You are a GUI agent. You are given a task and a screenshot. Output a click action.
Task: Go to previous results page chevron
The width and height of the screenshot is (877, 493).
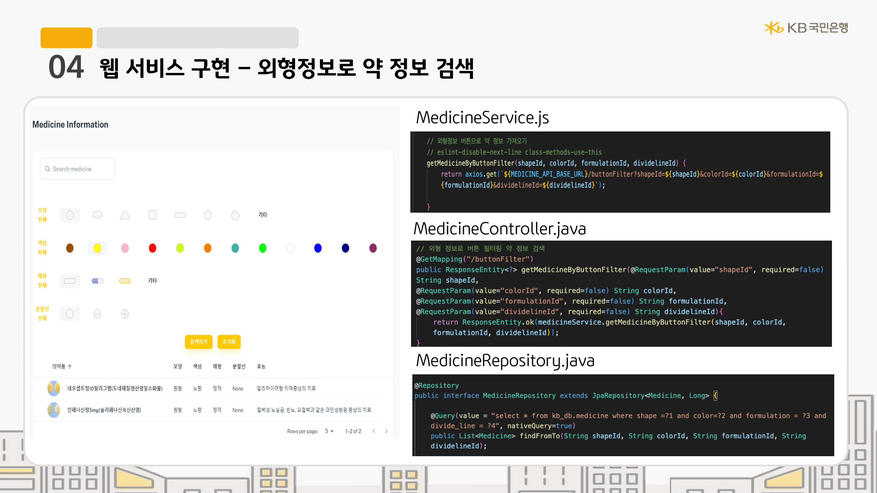374,431
